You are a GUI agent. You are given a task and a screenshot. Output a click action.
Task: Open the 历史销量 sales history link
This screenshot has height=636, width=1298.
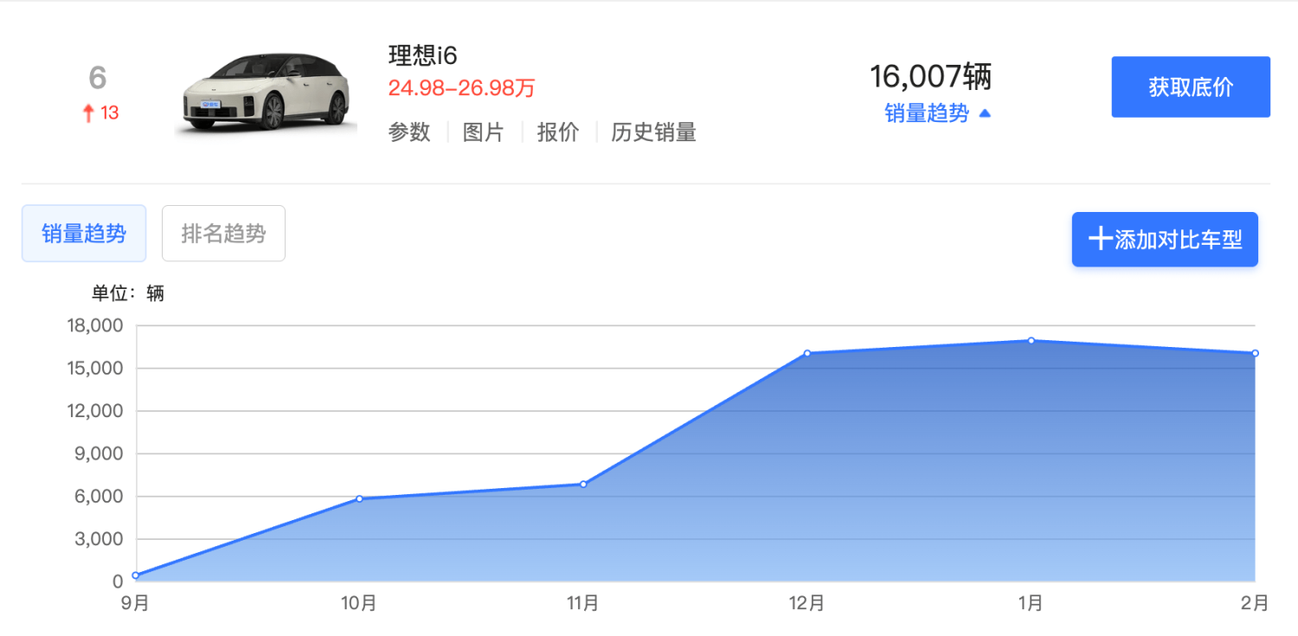(653, 132)
